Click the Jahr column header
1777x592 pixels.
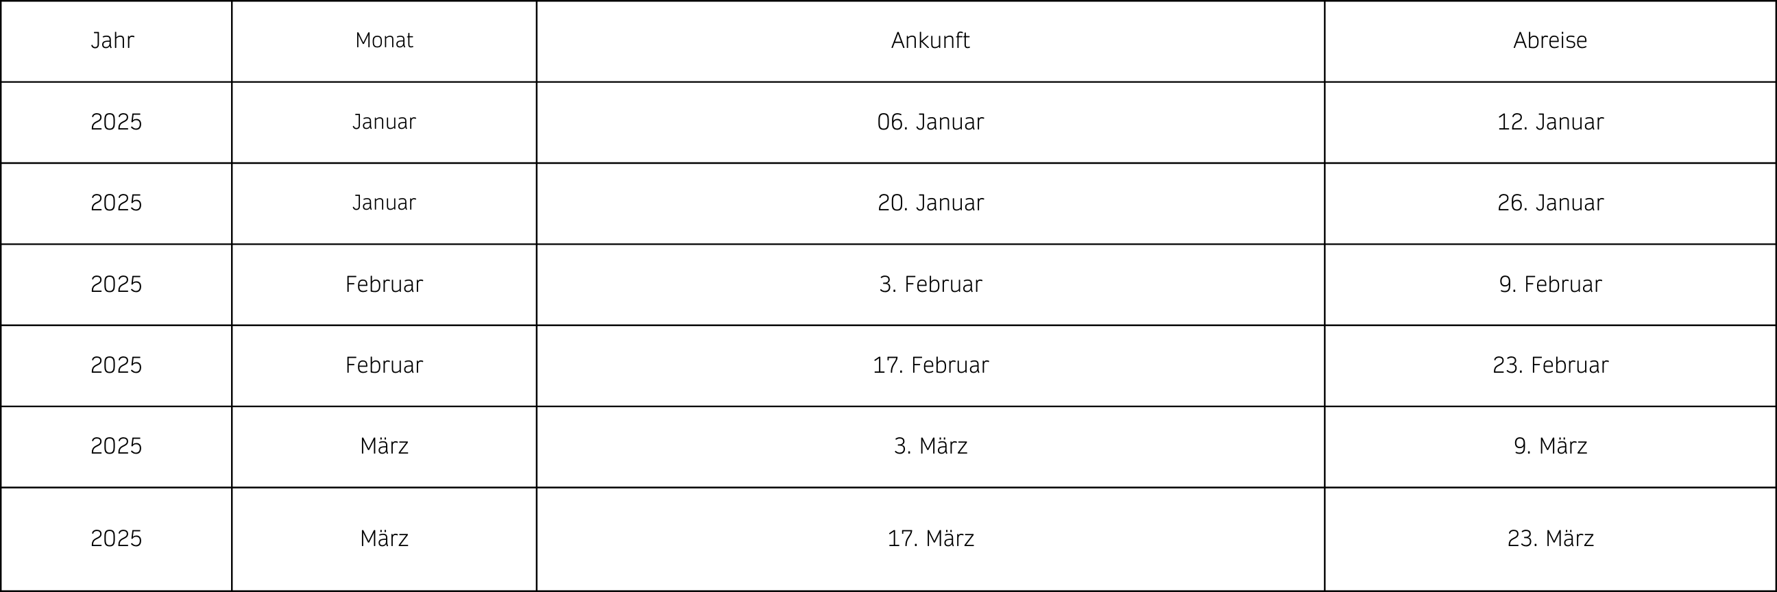(x=116, y=41)
